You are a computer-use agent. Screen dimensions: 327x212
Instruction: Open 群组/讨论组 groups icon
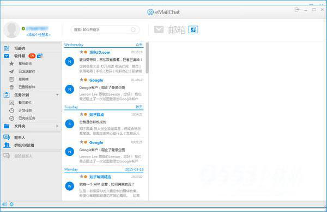pyautogui.click(x=7, y=145)
